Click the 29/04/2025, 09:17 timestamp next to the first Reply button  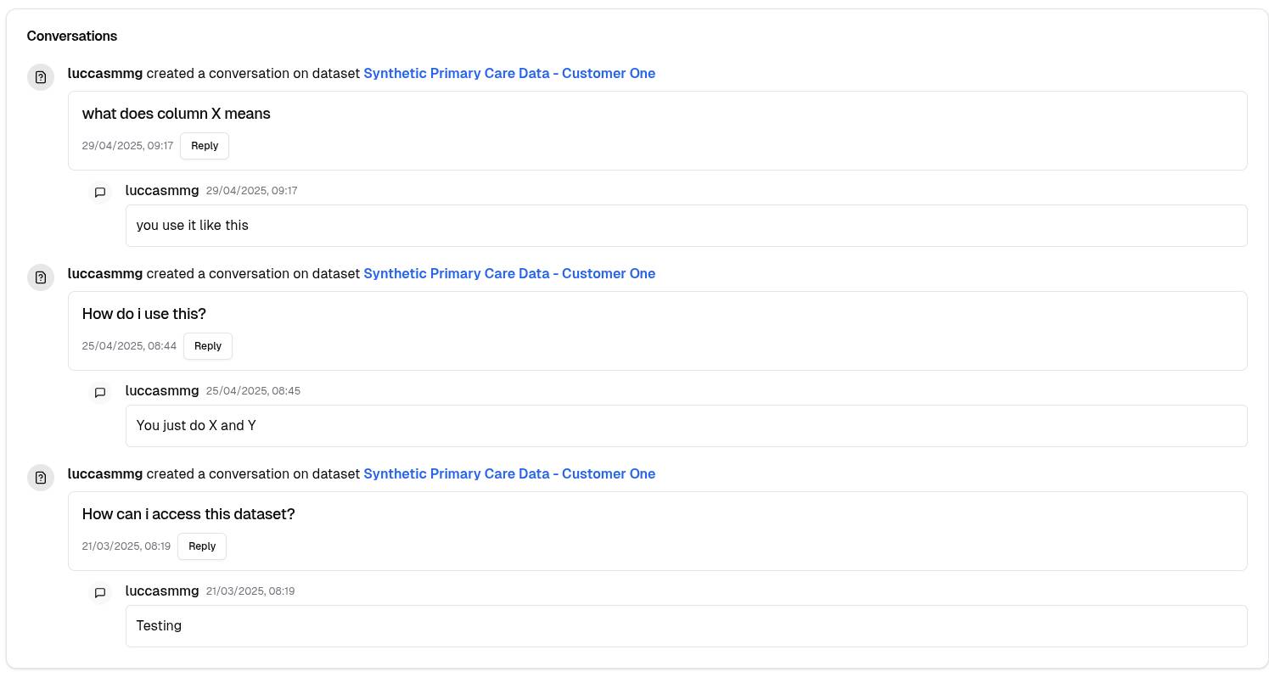[127, 146]
